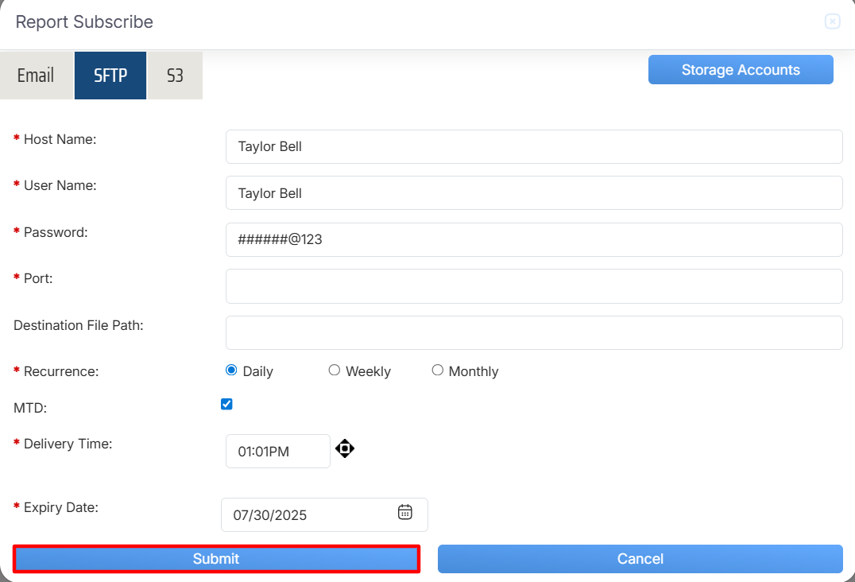Click the four-arrow icon beside Delivery Time
The width and height of the screenshot is (855, 582).
344,448
